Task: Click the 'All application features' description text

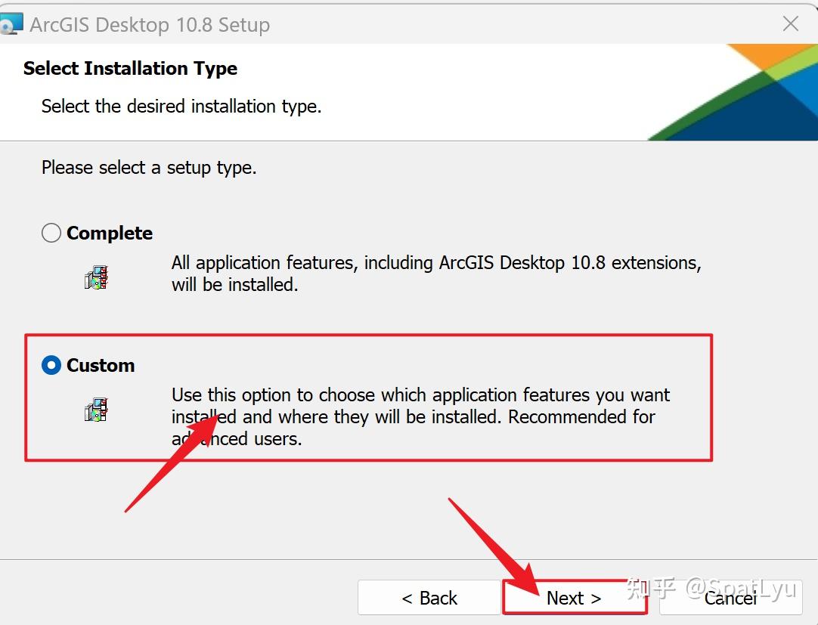Action: click(x=436, y=274)
